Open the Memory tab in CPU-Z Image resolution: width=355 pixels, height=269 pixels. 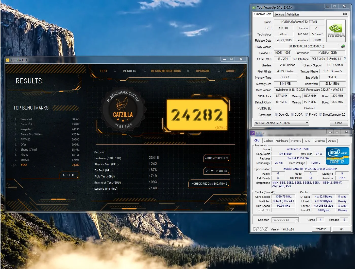(x=296, y=141)
